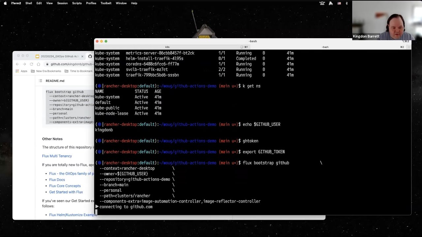Viewport: 422px width, 237px height.
Task: Click the iTerm2 window title -bash
Action: coord(253,41)
